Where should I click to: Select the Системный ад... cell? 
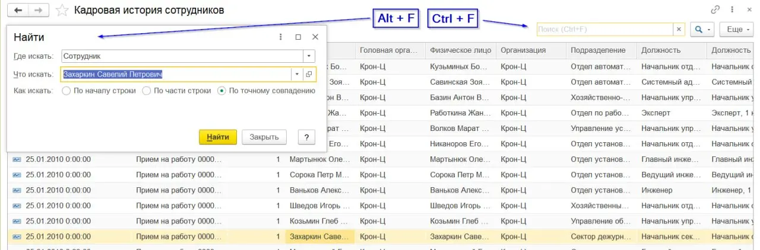[672, 82]
